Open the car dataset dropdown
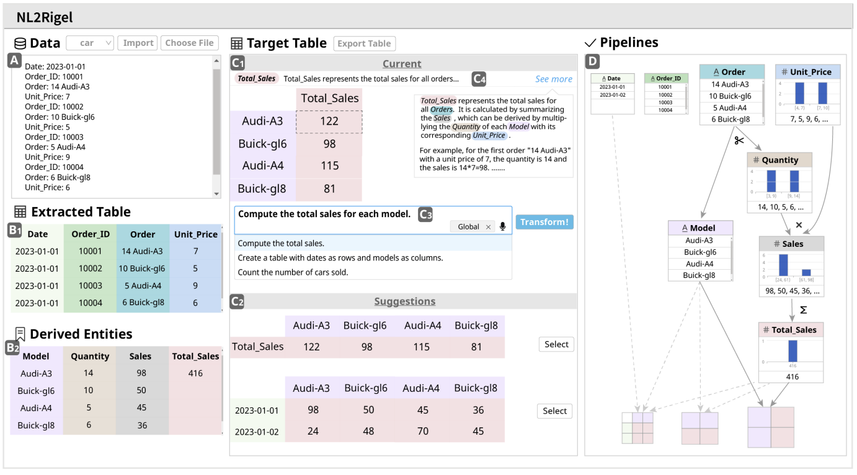857x475 pixels. [90, 43]
